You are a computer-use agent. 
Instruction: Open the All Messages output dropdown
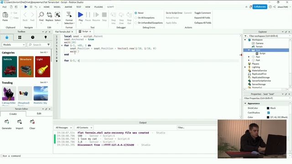(x=63, y=128)
